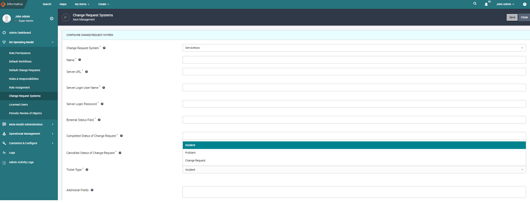Viewport: 530px width, 203px height.
Task: Open the top bar search magnifier icon
Action: (475, 4)
